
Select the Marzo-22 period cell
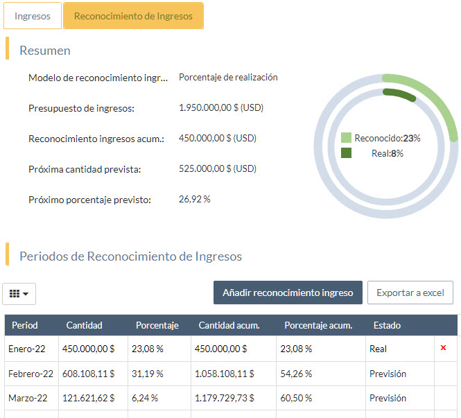click(x=28, y=399)
